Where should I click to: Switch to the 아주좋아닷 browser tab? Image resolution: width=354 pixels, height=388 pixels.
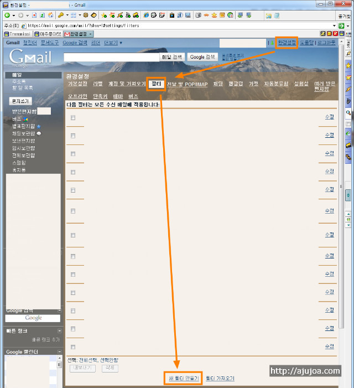(48, 34)
